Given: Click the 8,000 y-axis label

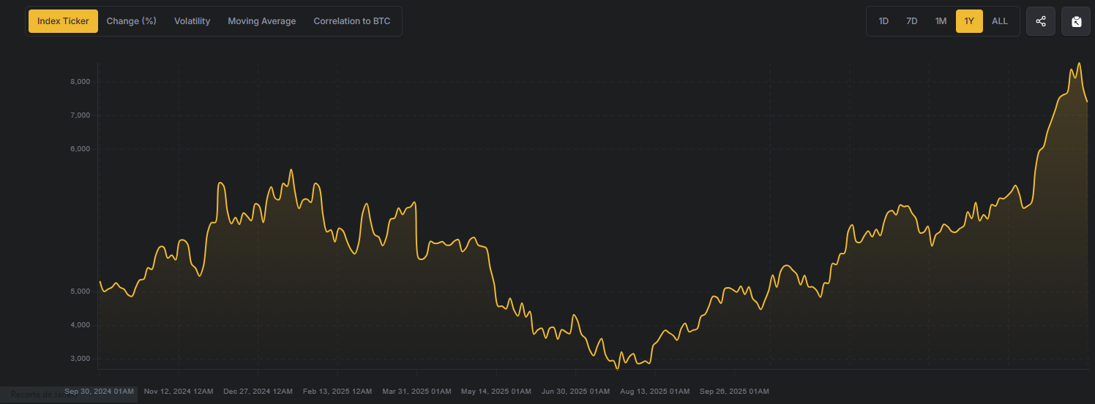Looking at the screenshot, I should 80,82.
